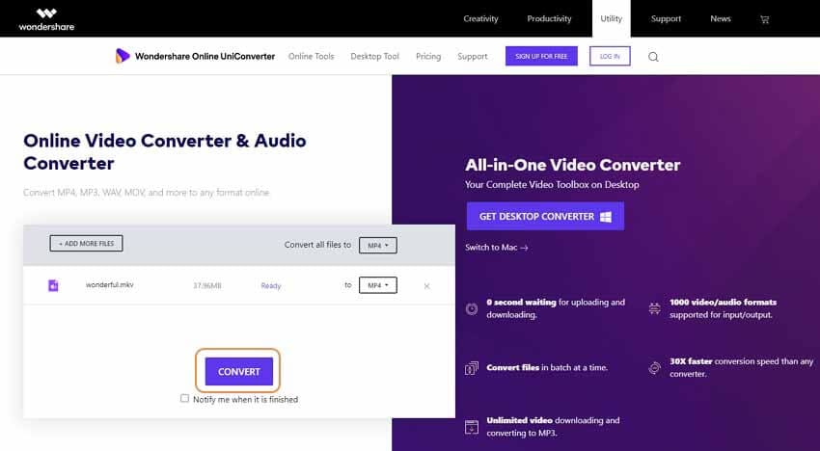The height and width of the screenshot is (451, 820).
Task: Remove wonderful.mkv with the X icon
Action: (x=426, y=286)
